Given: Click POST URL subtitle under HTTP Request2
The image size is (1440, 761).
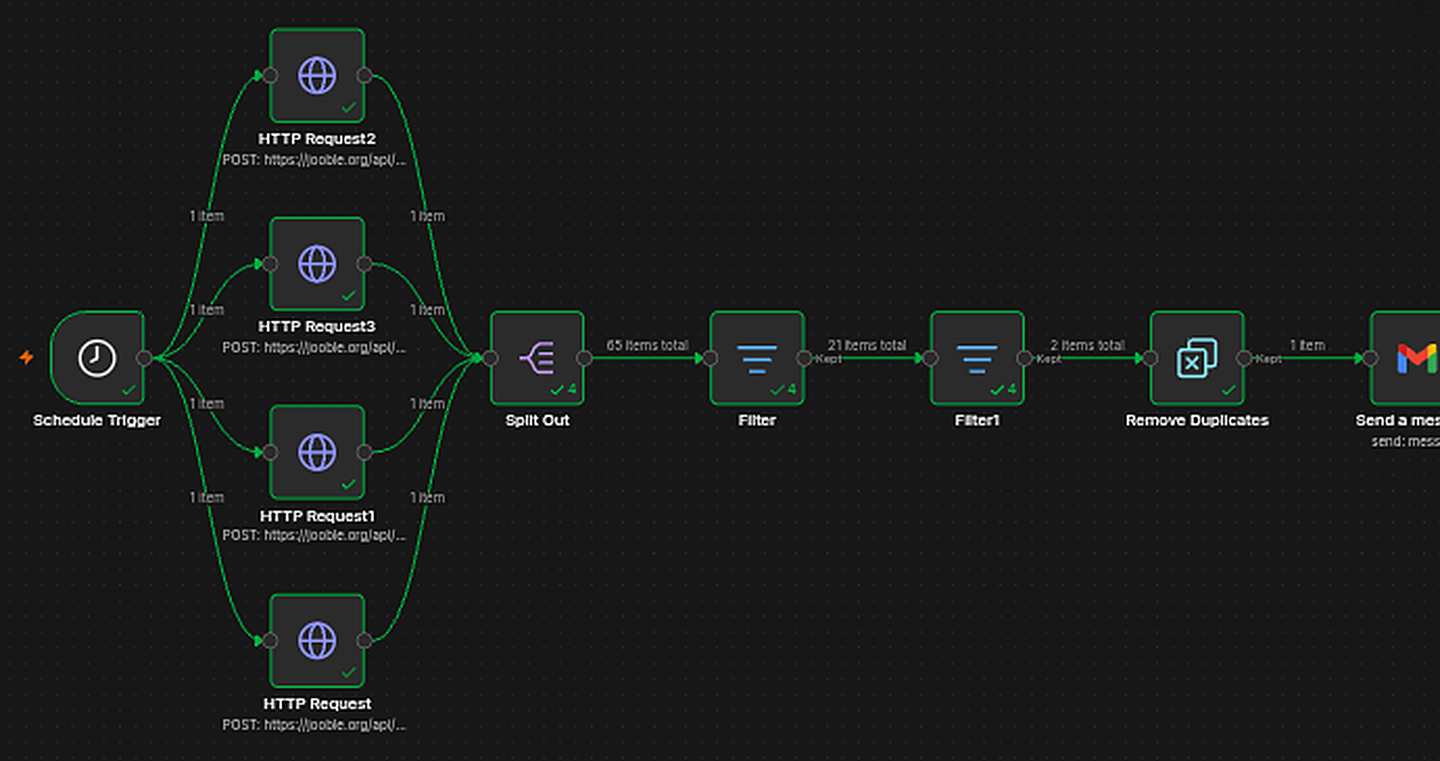Looking at the screenshot, I should point(314,159).
